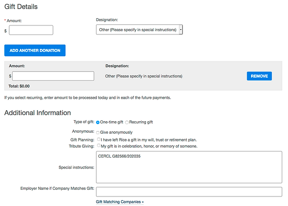The width and height of the screenshot is (288, 206).
Task: Check the gift in my will checkbox
Action: tap(98, 139)
